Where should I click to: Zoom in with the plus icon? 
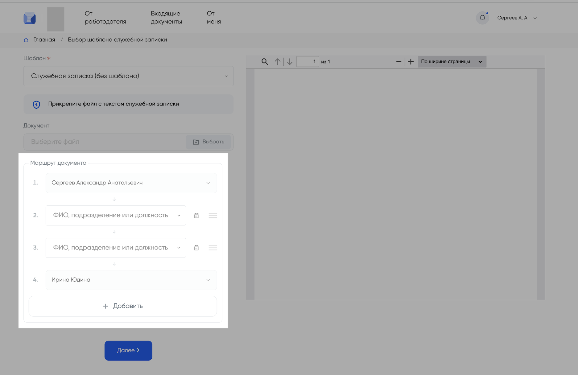[x=411, y=62]
